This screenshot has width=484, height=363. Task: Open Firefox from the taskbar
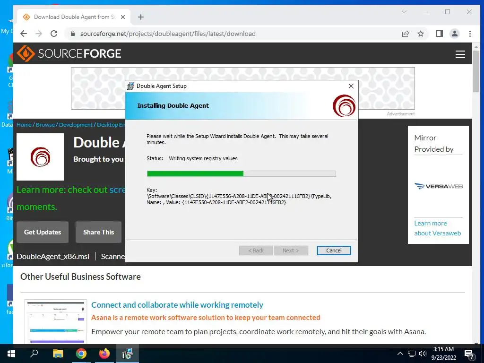coord(104,354)
